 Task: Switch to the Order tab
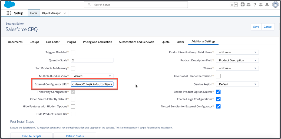180,42
